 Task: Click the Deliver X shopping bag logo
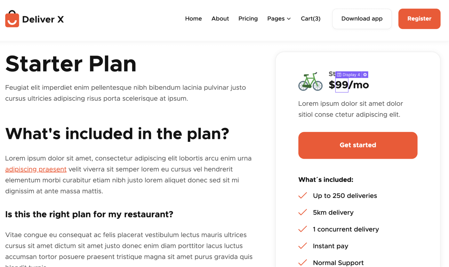[x=12, y=19]
